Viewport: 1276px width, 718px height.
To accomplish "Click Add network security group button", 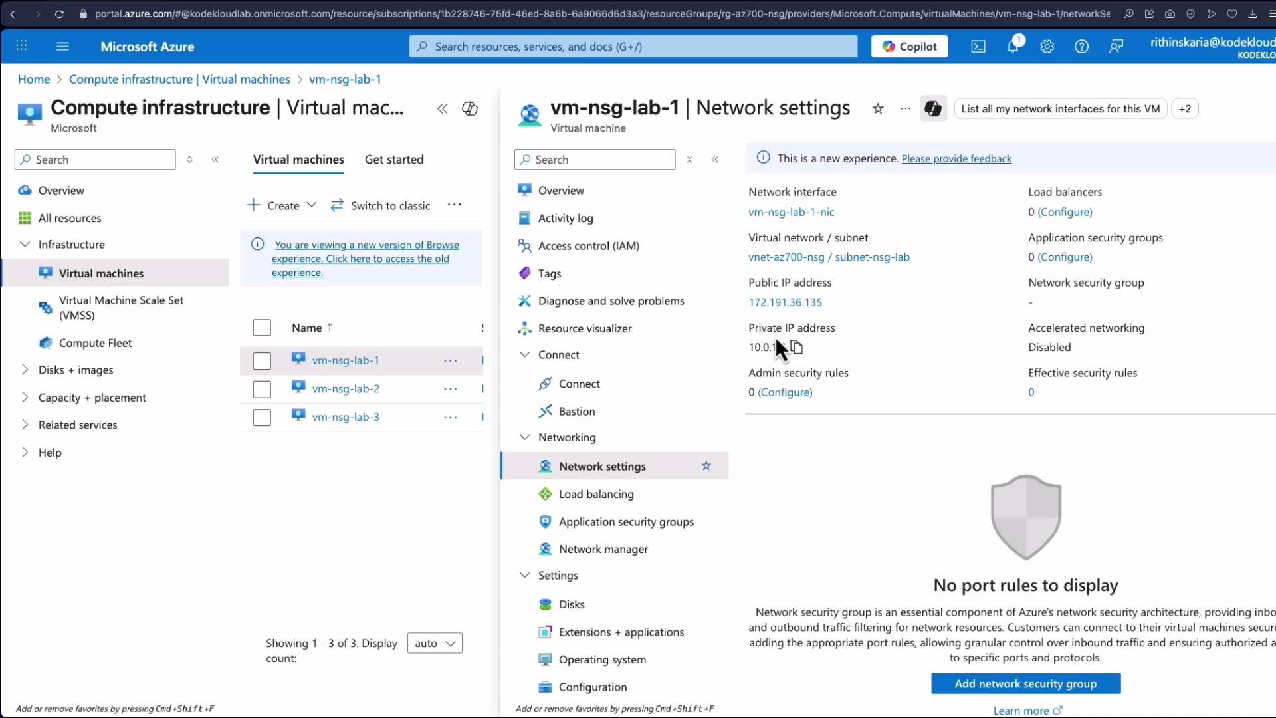I will tap(1025, 684).
